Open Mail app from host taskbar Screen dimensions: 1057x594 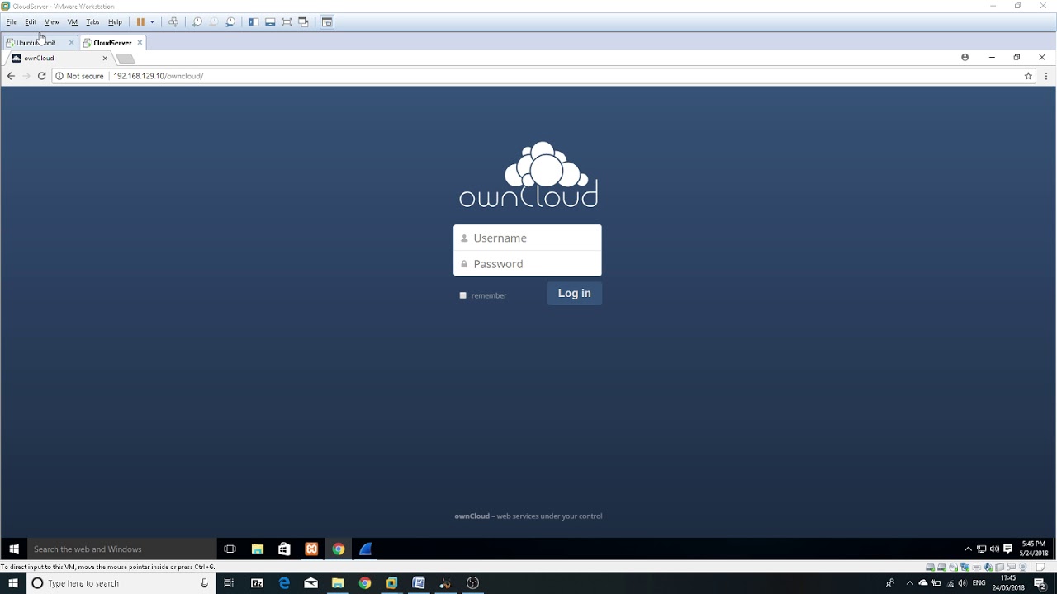click(311, 583)
